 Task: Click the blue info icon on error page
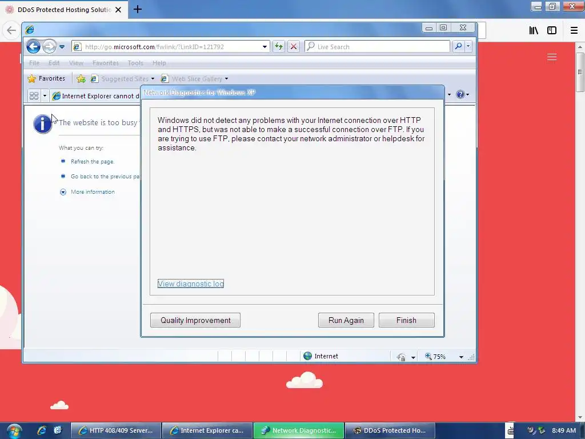tap(42, 123)
